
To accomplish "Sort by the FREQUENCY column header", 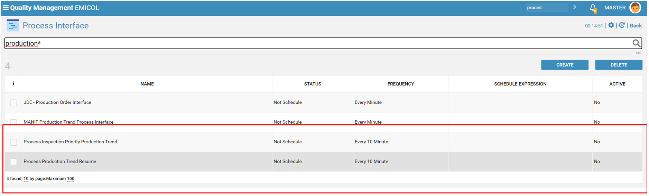I will coord(400,84).
